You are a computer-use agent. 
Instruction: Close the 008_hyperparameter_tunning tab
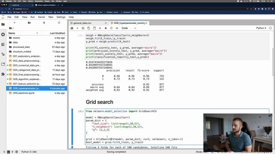[146, 23]
